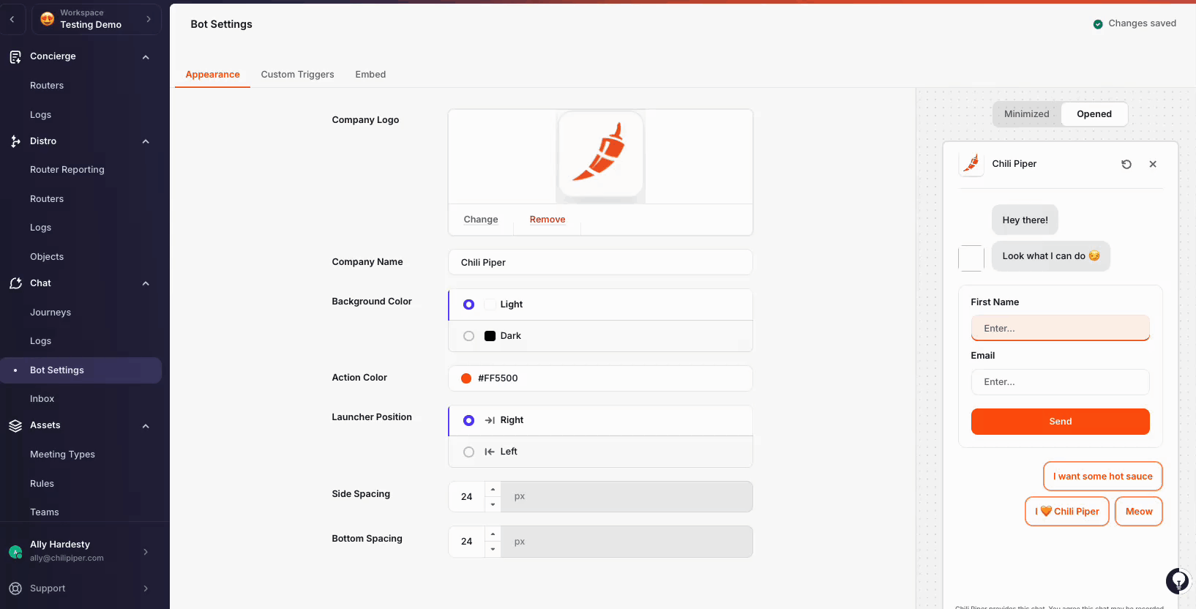Click the Assets layers icon
The width and height of the screenshot is (1196, 609).
[15, 425]
